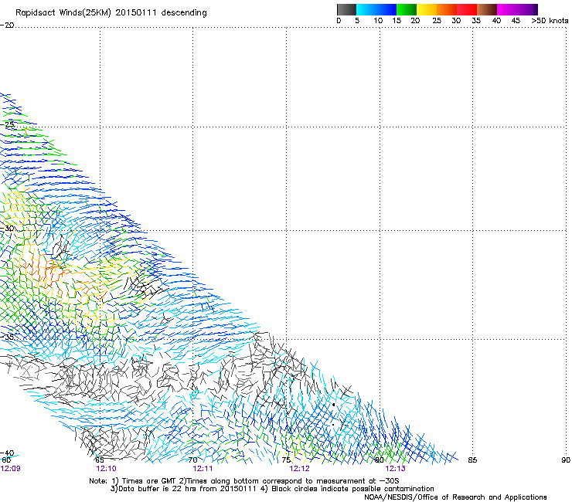Click the gray 0-5 knots legend swatch
The width and height of the screenshot is (572, 502).
pos(346,9)
